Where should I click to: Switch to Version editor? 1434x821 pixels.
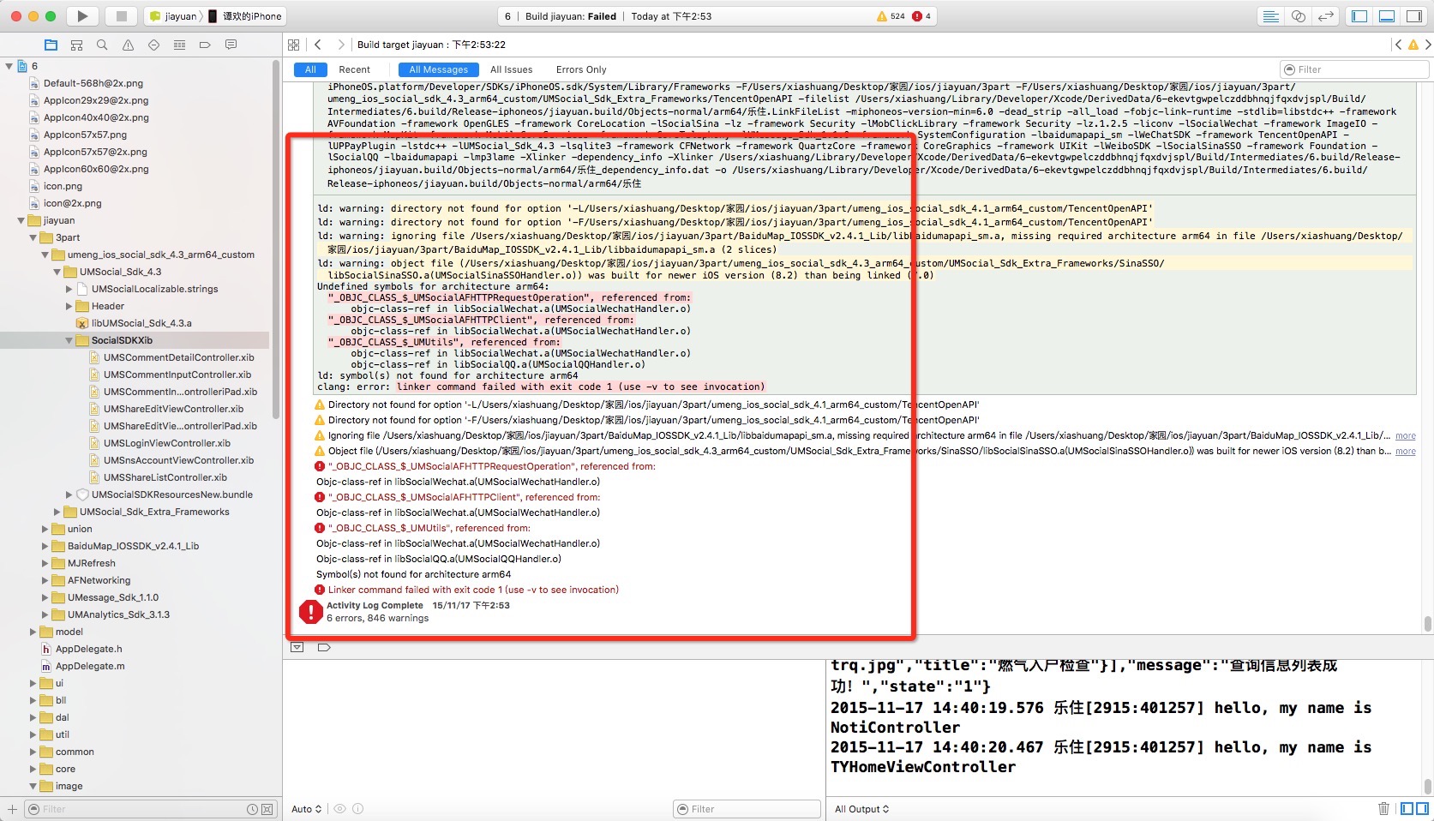[x=1326, y=16]
